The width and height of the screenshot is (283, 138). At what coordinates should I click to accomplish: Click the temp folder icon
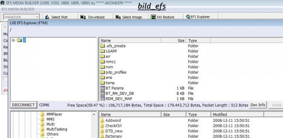pos(103,83)
